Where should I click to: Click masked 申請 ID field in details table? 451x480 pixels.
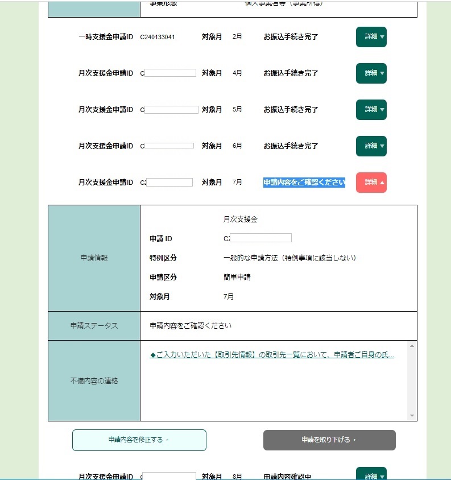click(x=260, y=238)
